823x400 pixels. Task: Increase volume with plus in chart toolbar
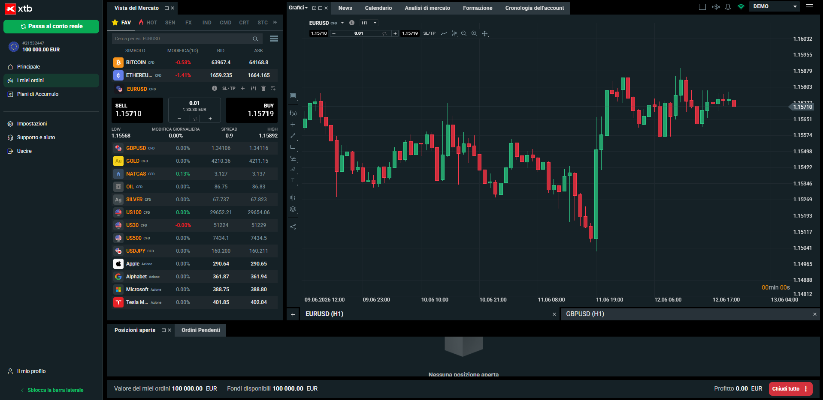(395, 33)
